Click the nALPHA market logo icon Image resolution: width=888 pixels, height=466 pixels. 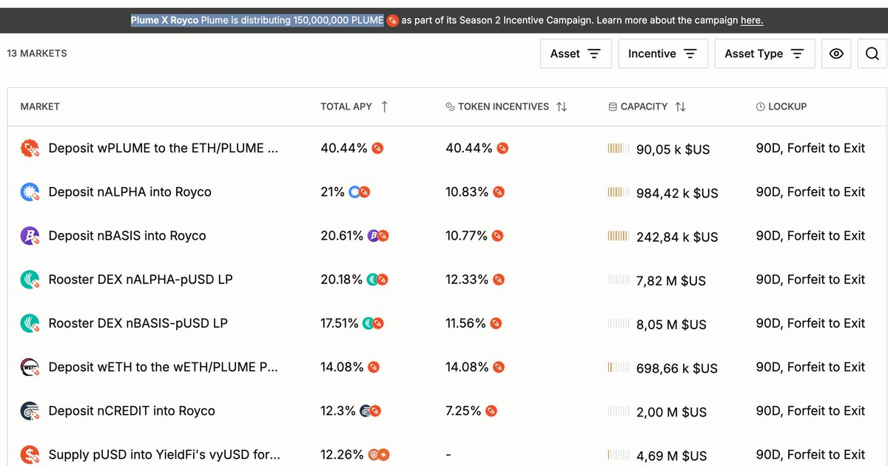point(30,192)
